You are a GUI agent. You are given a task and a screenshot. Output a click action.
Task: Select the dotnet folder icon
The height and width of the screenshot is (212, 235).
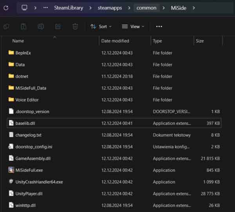point(11,76)
